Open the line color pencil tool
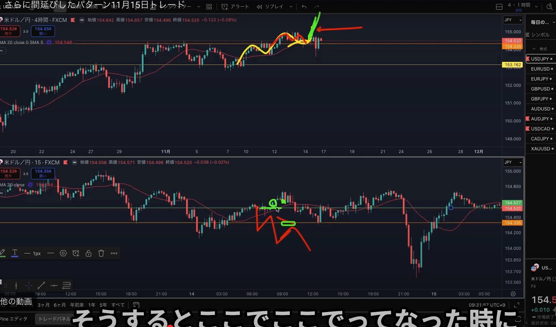Screen dimensions: 556x327 [3, 253]
